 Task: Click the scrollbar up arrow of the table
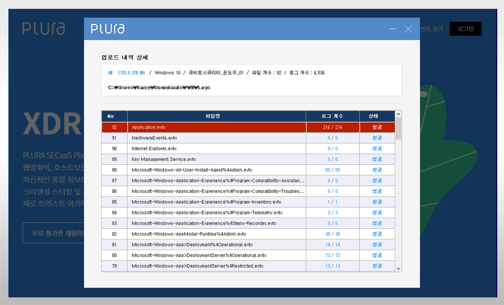(399, 114)
